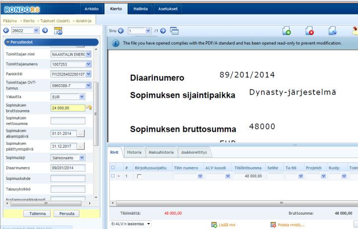Click the Peruuta button
358x229 pixels.
(x=66, y=214)
